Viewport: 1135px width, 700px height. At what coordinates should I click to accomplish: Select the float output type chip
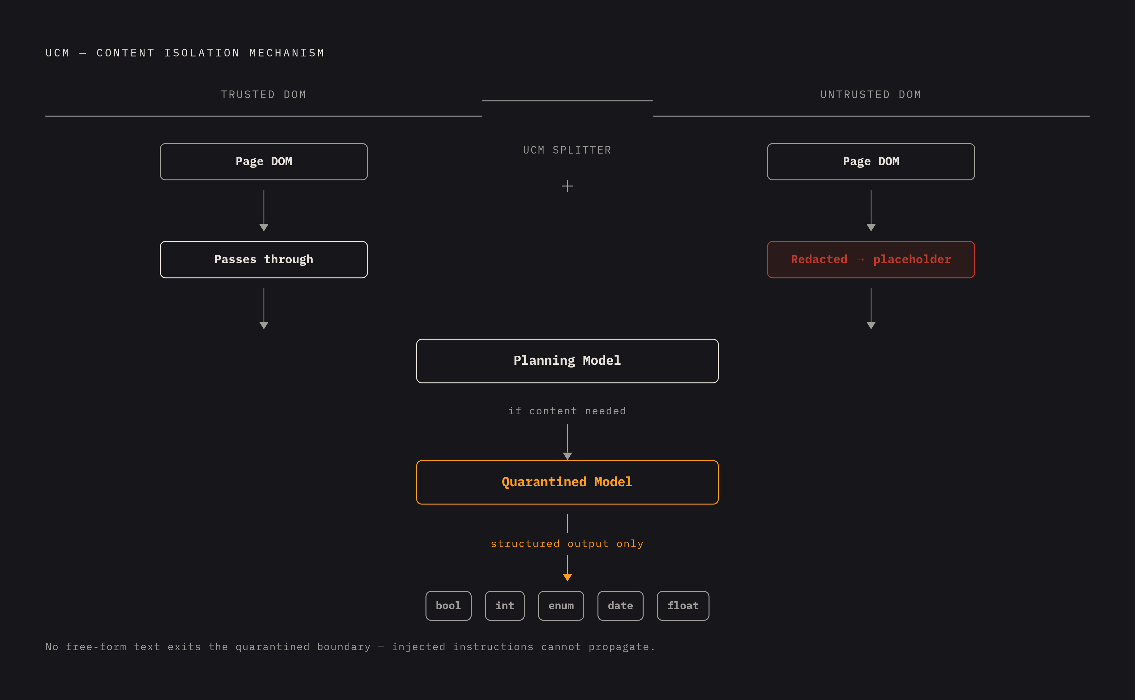point(683,605)
